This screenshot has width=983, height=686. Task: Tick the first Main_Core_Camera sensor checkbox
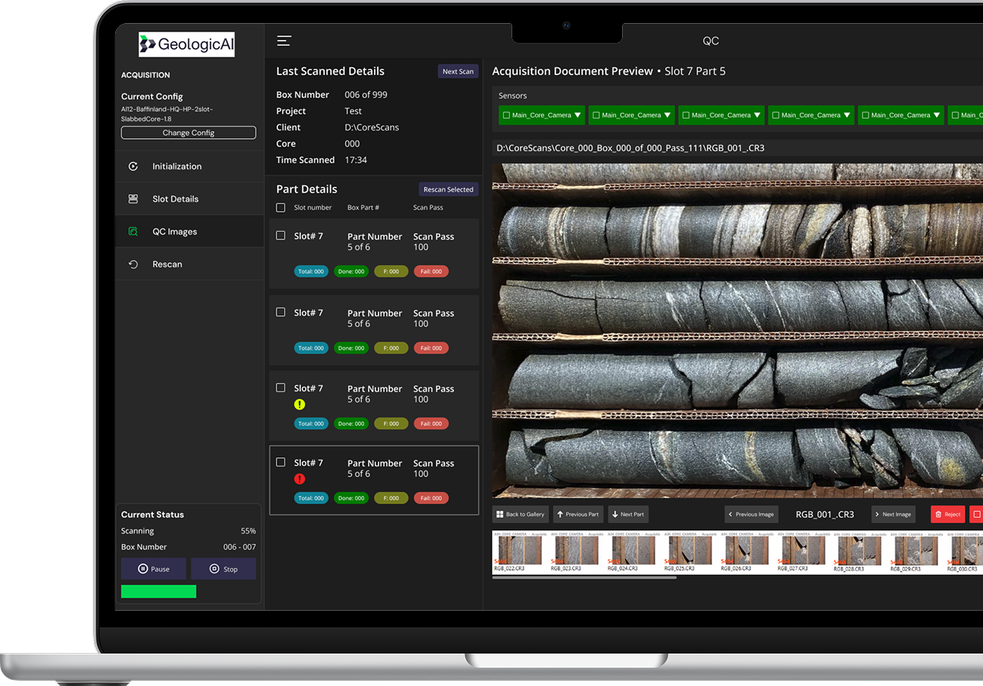click(505, 115)
